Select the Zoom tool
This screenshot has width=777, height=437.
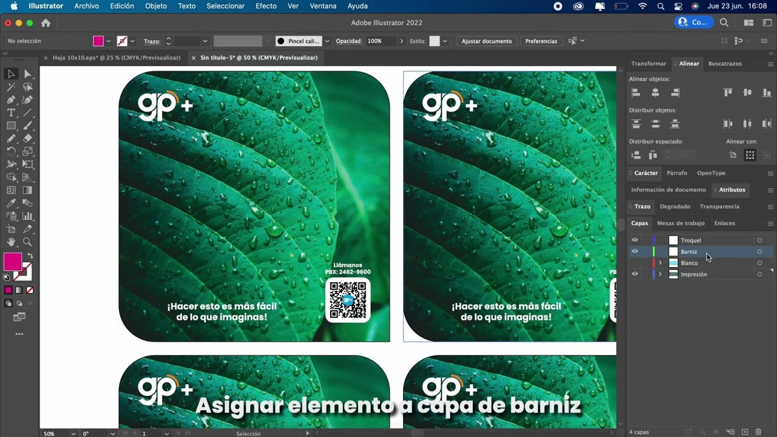tap(27, 242)
